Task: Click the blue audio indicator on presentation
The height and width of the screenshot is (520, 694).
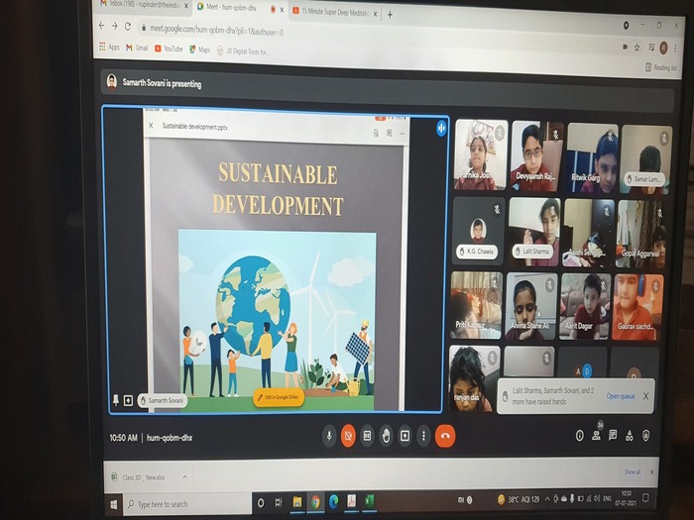Action: coord(441,128)
